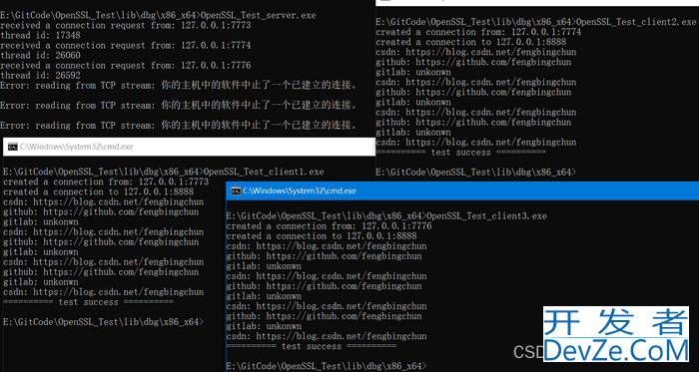Click the empty final prompt in client1 window
Image resolution: width=699 pixels, height=372 pixels.
(104, 322)
